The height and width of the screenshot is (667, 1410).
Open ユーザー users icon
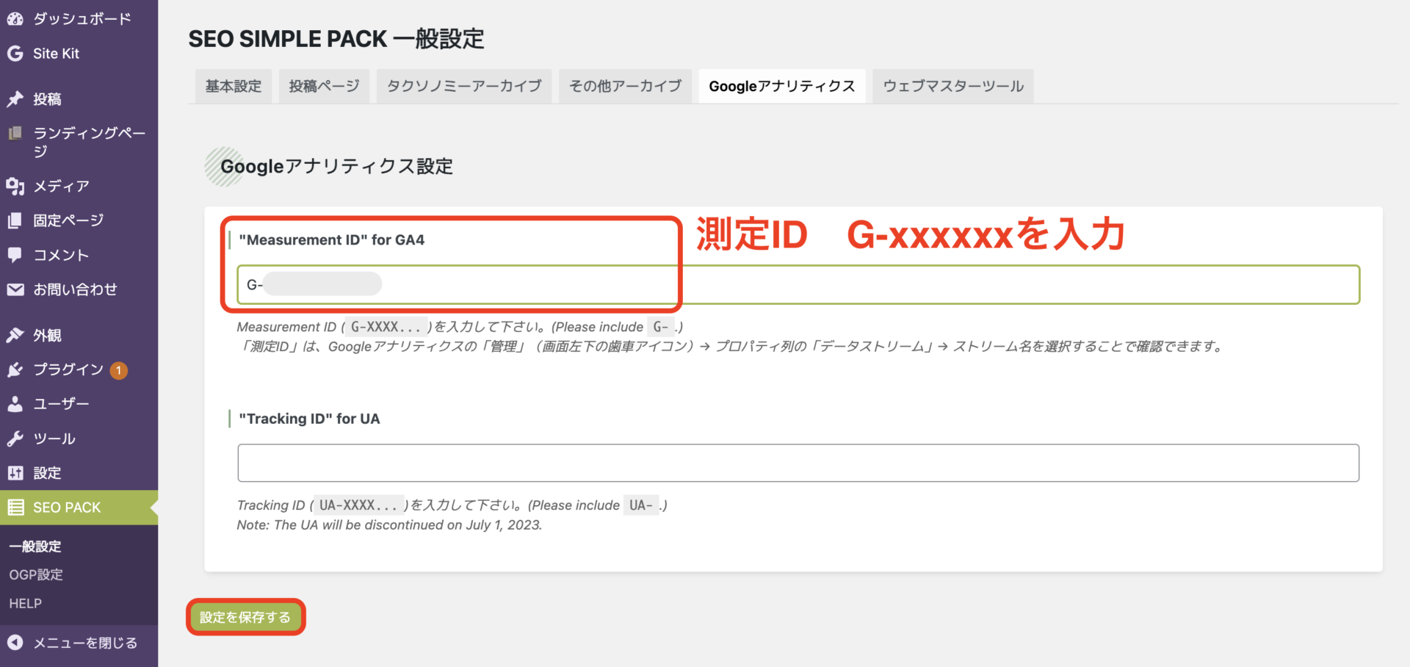point(15,404)
